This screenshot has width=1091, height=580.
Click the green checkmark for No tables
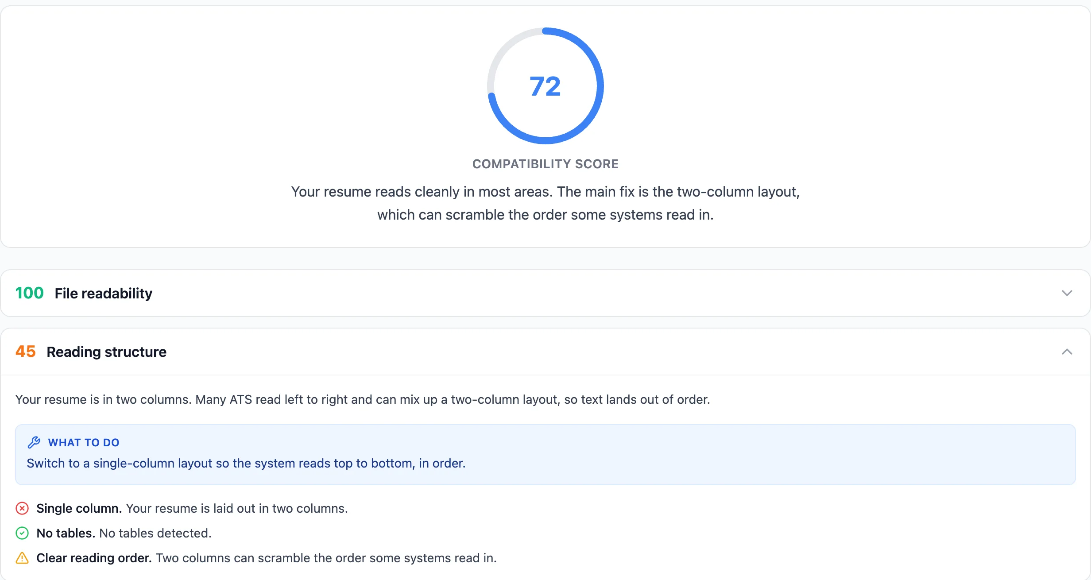(x=22, y=533)
